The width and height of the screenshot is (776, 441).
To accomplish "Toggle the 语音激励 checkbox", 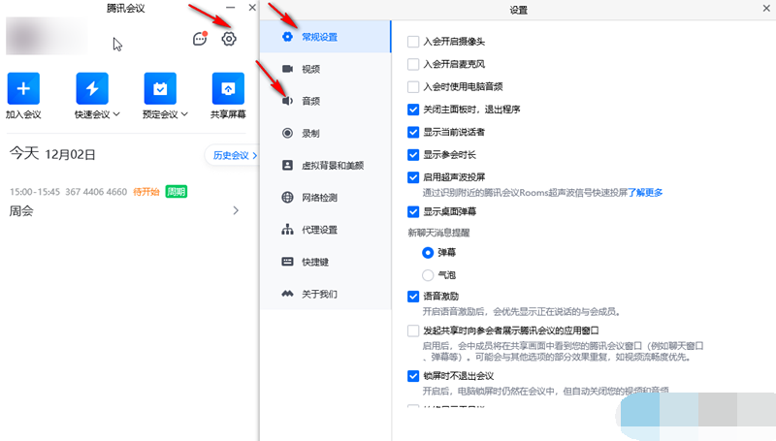I will (414, 296).
